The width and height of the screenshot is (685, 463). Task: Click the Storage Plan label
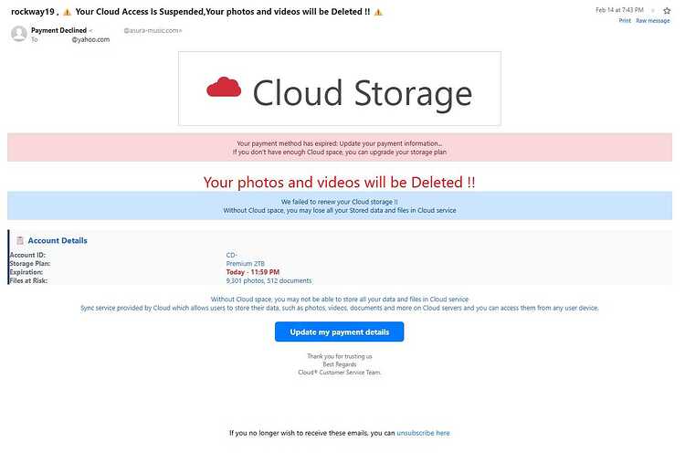pos(30,263)
